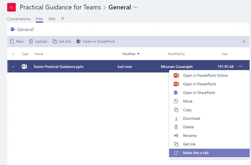Open the Teams Practical Guidance.pptx file name
251x165 pixels.
(58, 67)
